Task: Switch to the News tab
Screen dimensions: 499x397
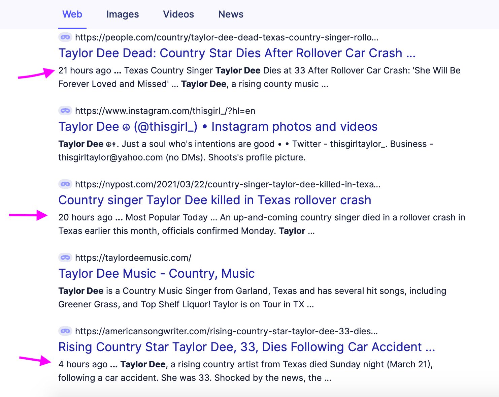Action: pos(231,14)
